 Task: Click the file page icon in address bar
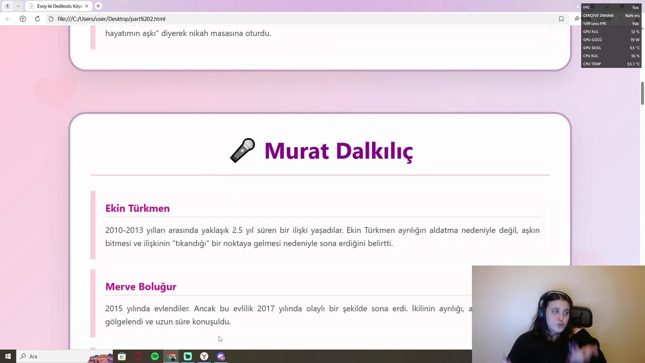click(x=51, y=19)
